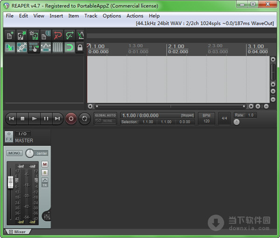
Task: Click the Open Project toolbar icon
Action: [x=22, y=35]
